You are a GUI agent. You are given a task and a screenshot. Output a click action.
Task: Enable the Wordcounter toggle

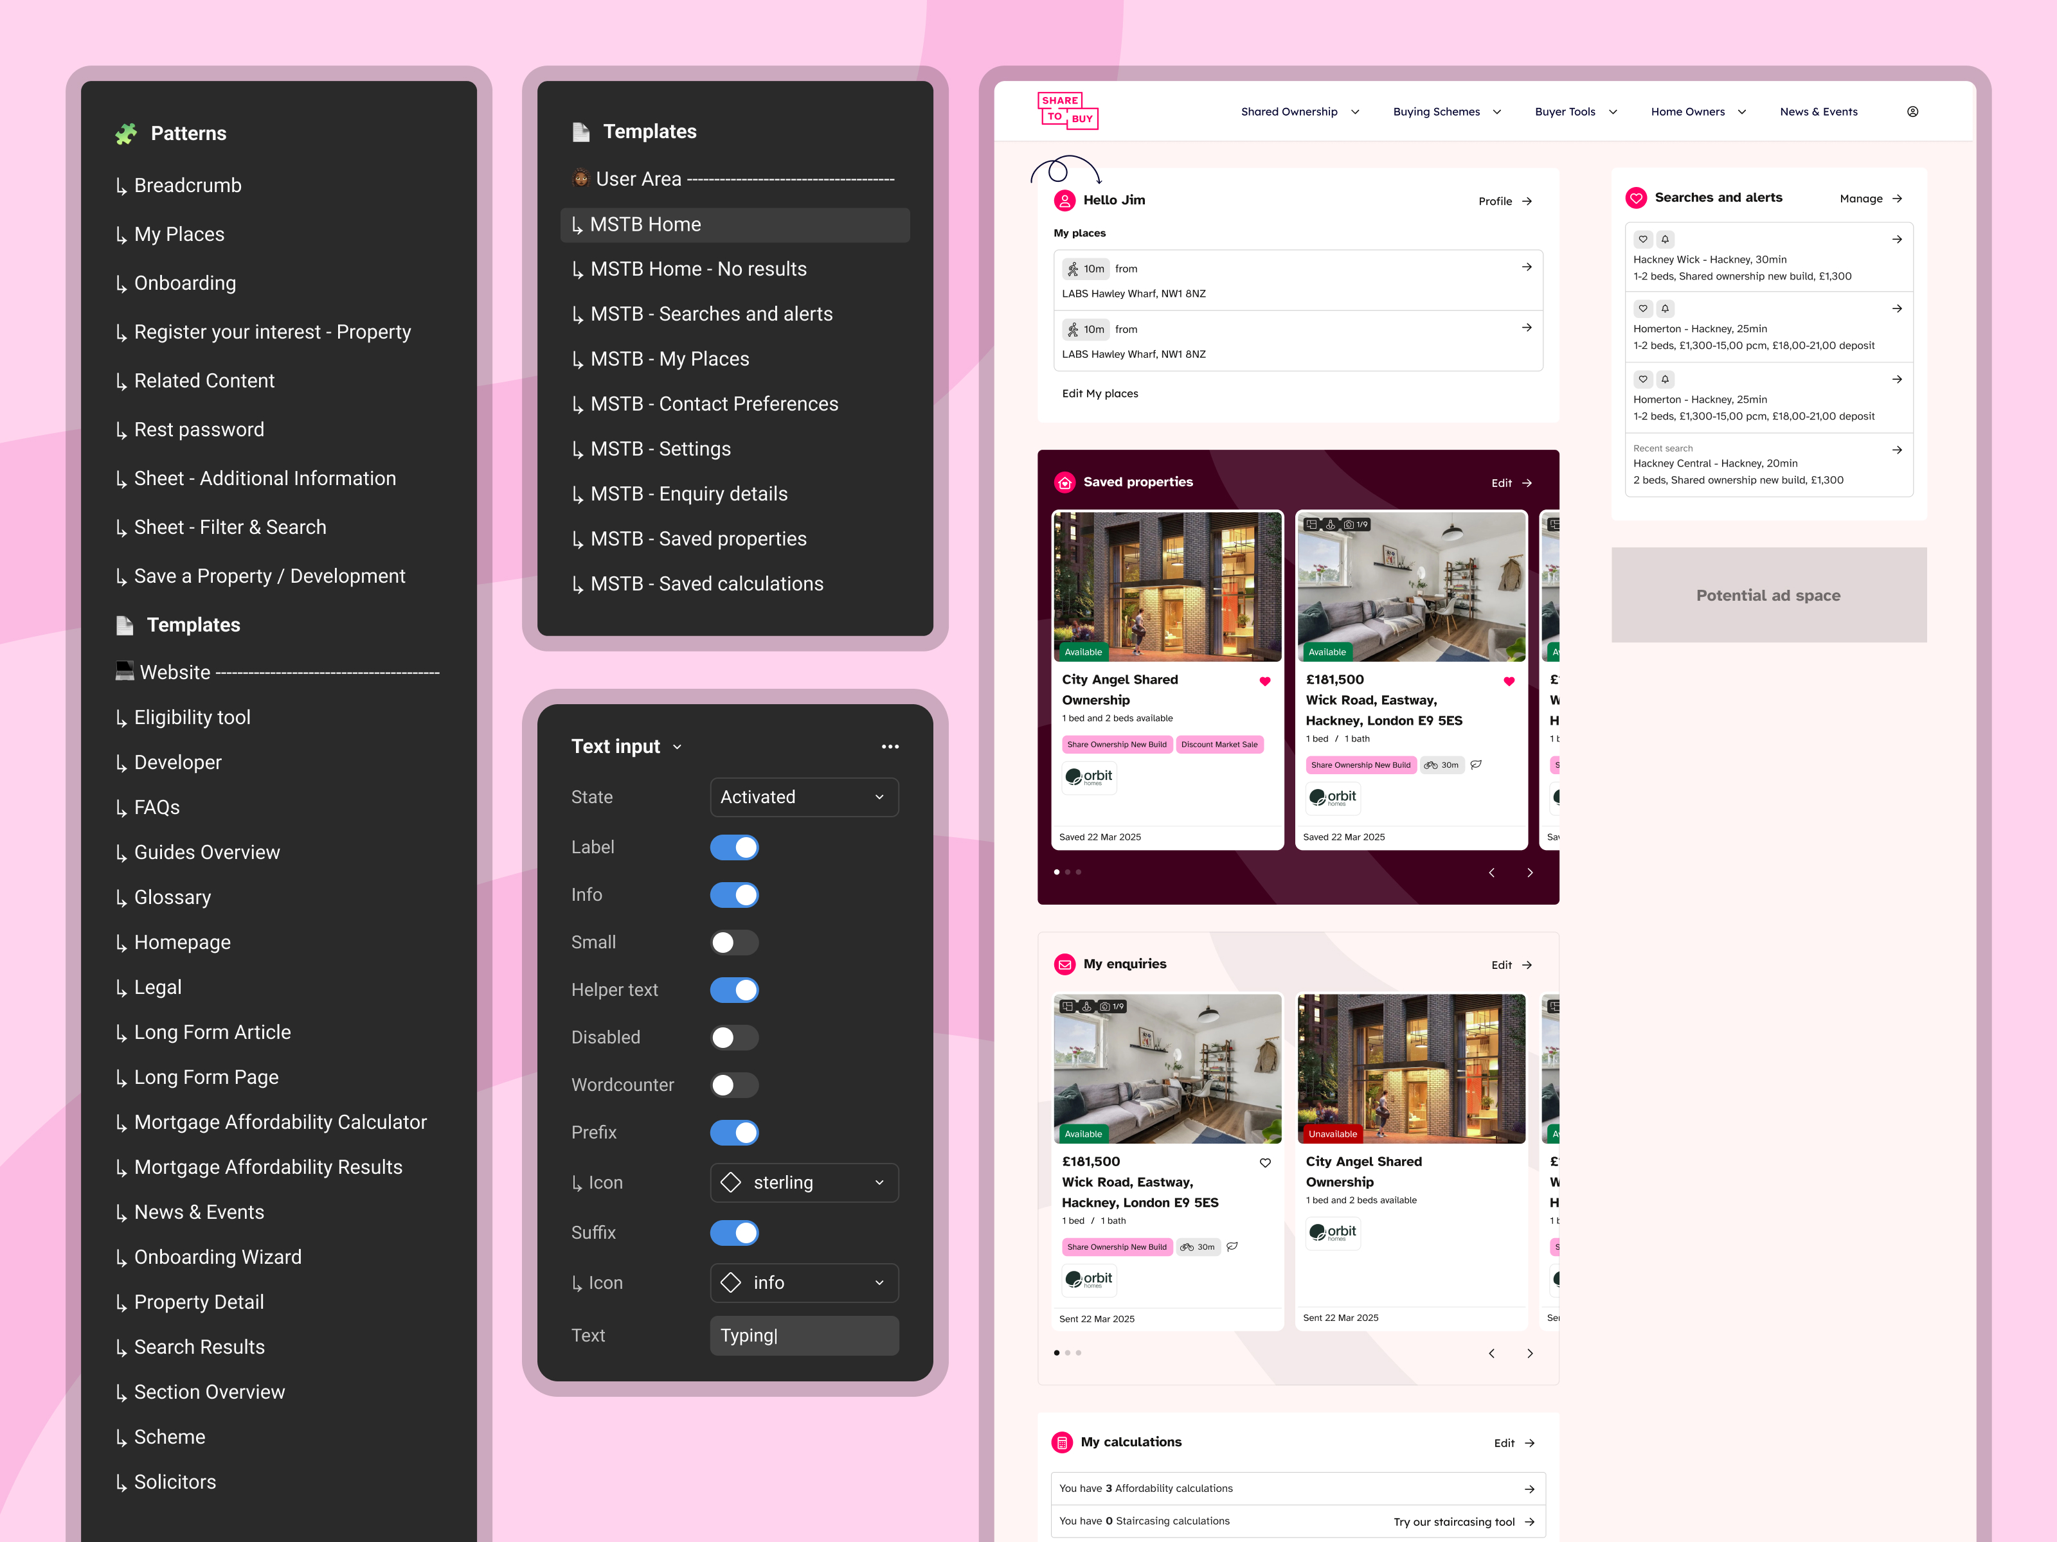(733, 1085)
